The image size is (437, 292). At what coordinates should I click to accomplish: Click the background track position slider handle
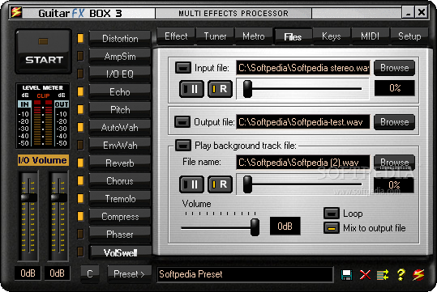(247, 184)
